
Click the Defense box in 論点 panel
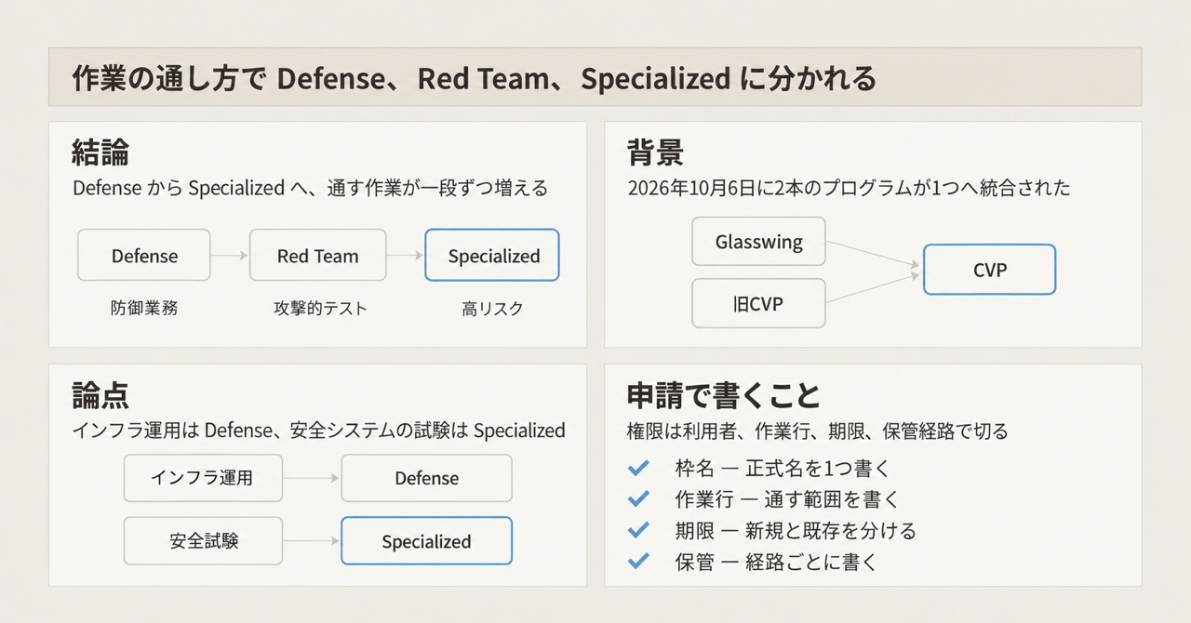click(x=426, y=478)
